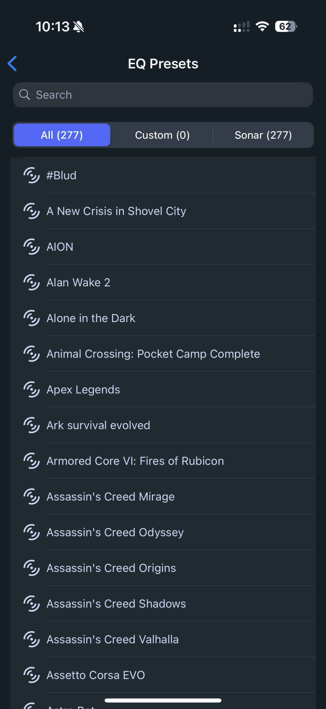Choose Assassin's Creed Odyssey preset
This screenshot has height=709, width=326.
[163, 533]
